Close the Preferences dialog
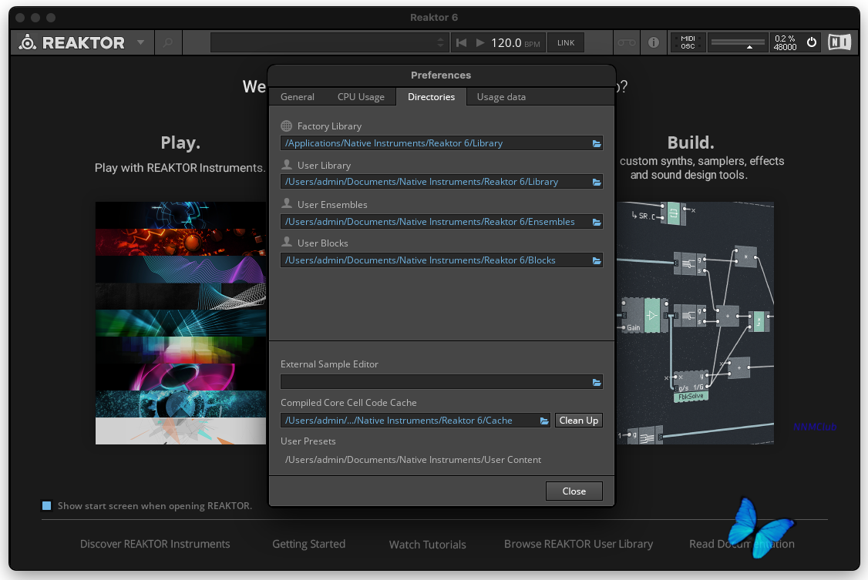868x580 pixels. [574, 491]
